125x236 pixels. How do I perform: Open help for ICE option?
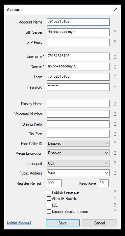click(x=115, y=205)
